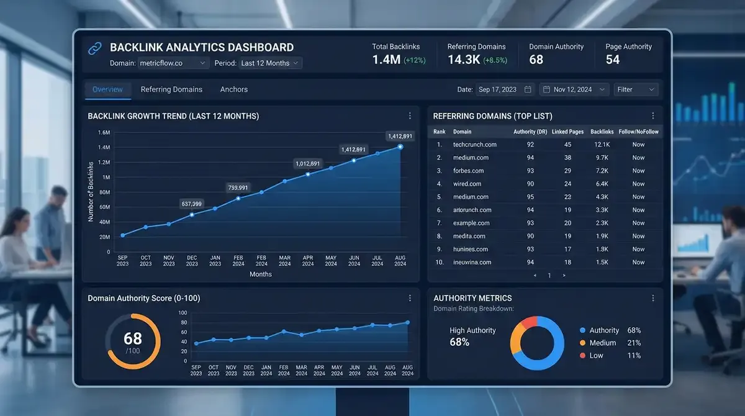Screen dimensions: 745x416
Task: Open the Authority Metrics three-dot menu
Action: coord(652,297)
